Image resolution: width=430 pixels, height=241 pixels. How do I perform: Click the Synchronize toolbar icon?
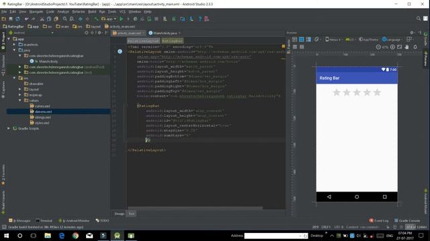coord(17,19)
